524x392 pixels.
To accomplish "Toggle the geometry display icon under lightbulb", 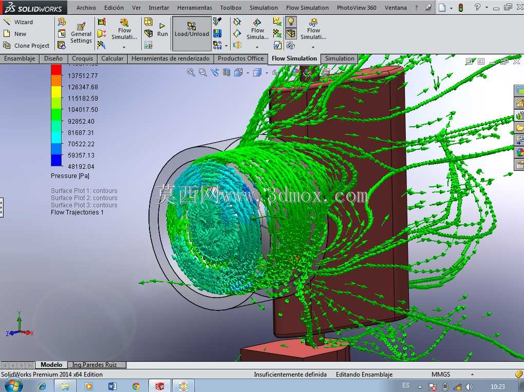I will (291, 33).
